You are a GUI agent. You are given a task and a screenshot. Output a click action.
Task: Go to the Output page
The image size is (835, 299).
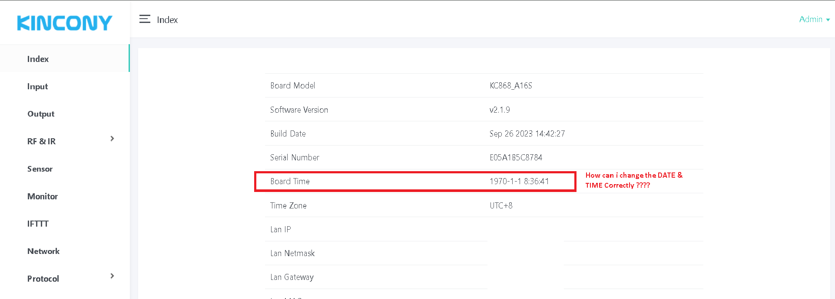pyautogui.click(x=41, y=114)
